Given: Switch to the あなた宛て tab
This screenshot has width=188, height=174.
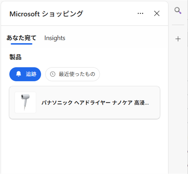Looking at the screenshot, I should pyautogui.click(x=21, y=38).
